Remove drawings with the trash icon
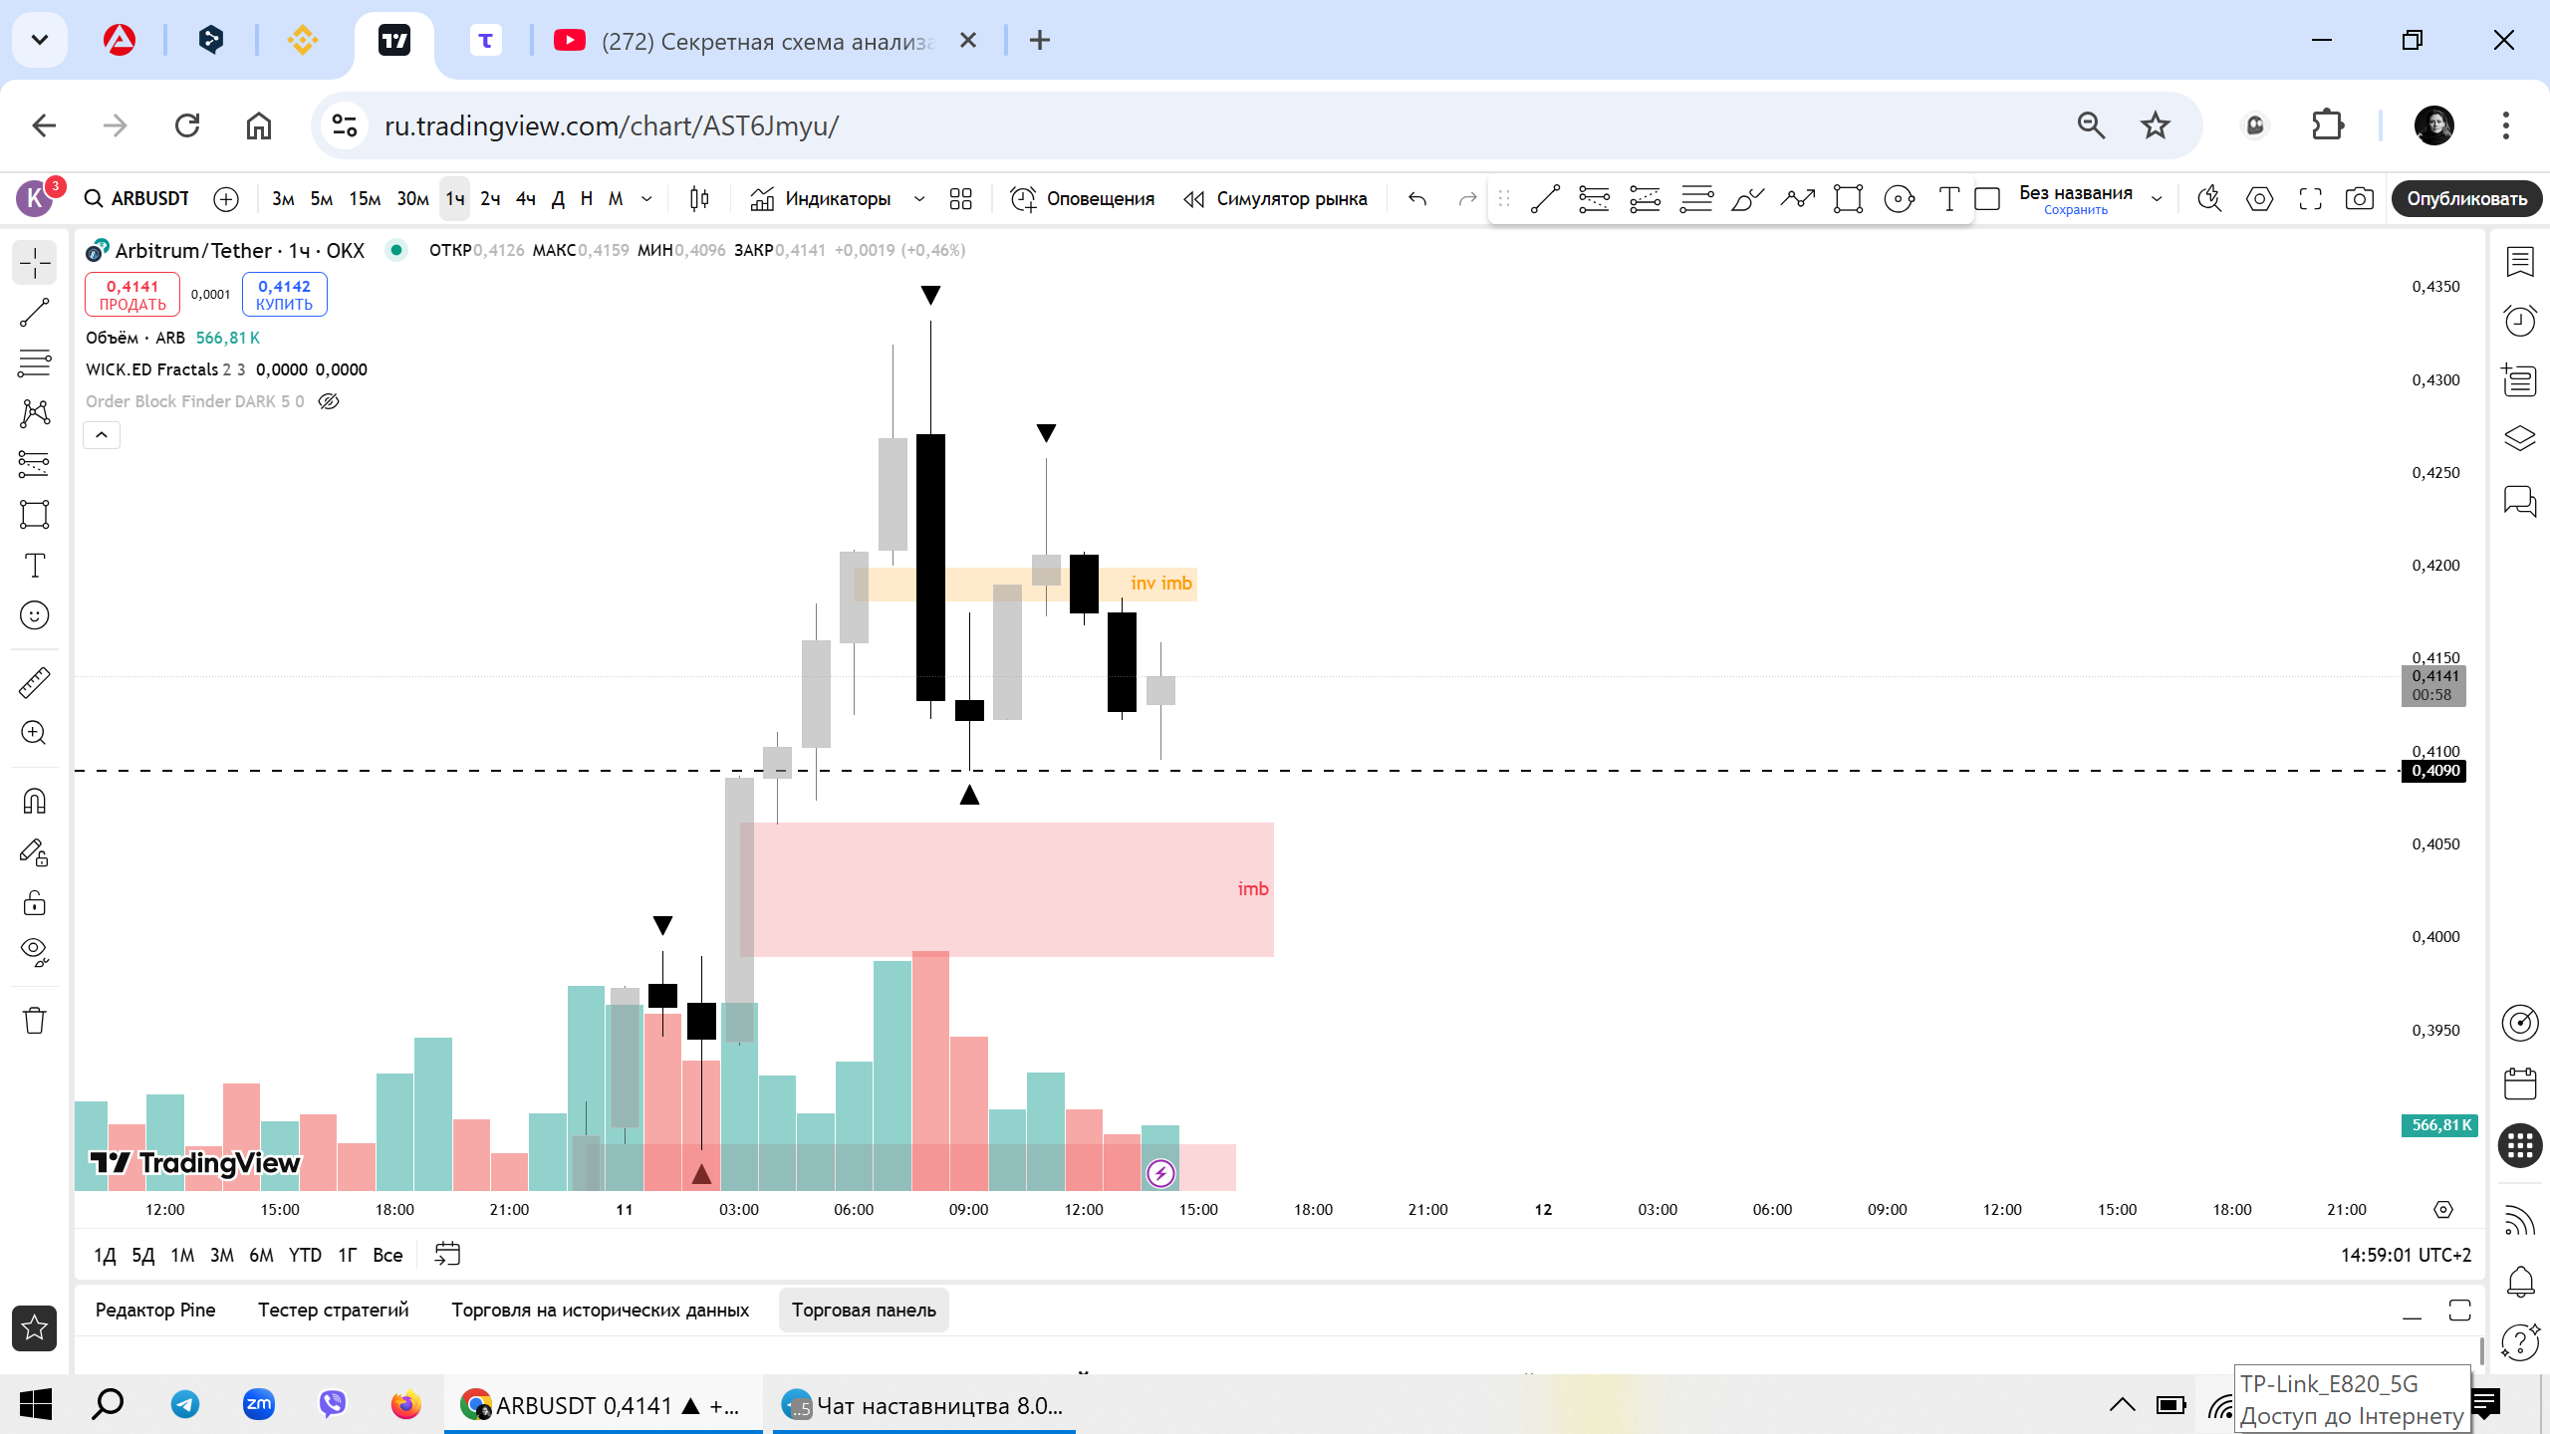The height and width of the screenshot is (1434, 2550). [34, 1021]
